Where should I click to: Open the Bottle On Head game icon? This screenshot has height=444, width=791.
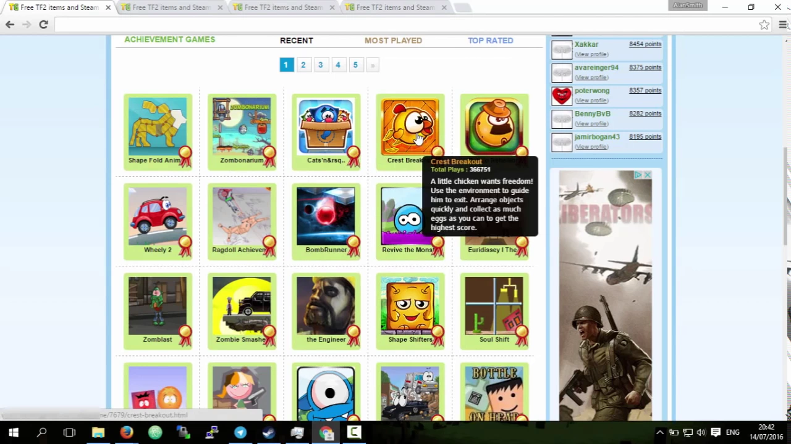[494, 393]
